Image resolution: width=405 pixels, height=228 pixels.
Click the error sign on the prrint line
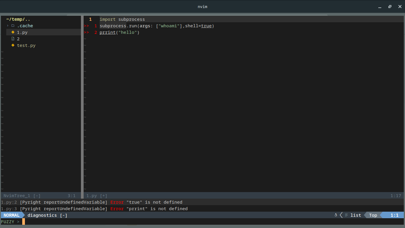[x=86, y=32]
